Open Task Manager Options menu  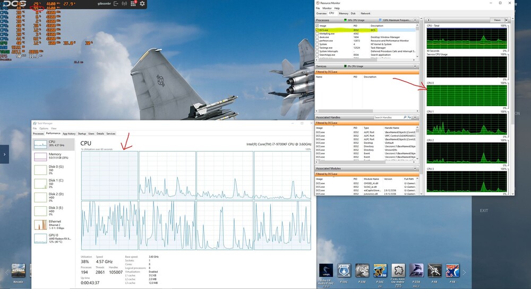coord(44,128)
